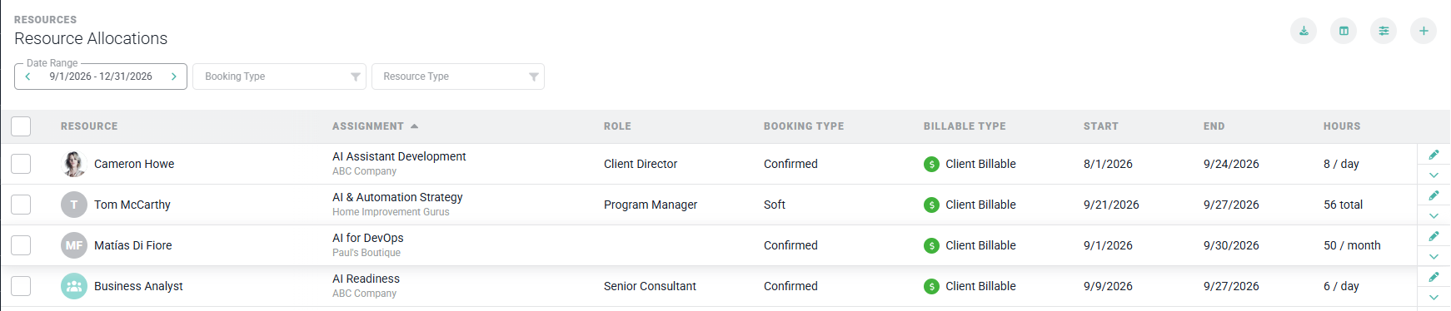Toggle the select-all header checkbox
The image size is (1451, 311).
21,126
